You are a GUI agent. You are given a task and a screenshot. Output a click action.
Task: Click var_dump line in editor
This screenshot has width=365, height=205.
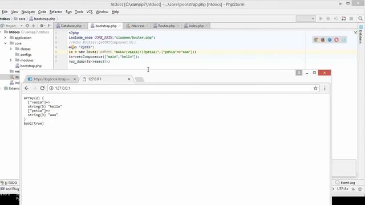coord(90,61)
